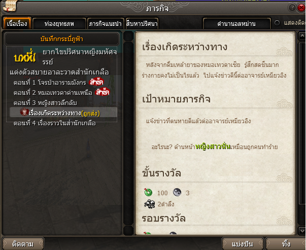Click the แบ่งปัน button
306x250 pixels.
pyautogui.click(x=243, y=244)
